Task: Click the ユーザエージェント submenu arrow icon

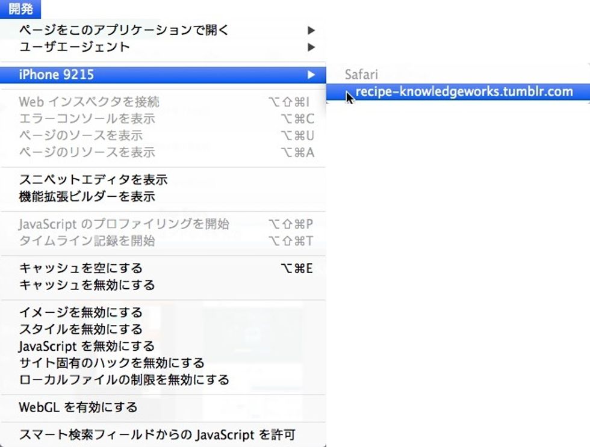Action: (x=311, y=46)
